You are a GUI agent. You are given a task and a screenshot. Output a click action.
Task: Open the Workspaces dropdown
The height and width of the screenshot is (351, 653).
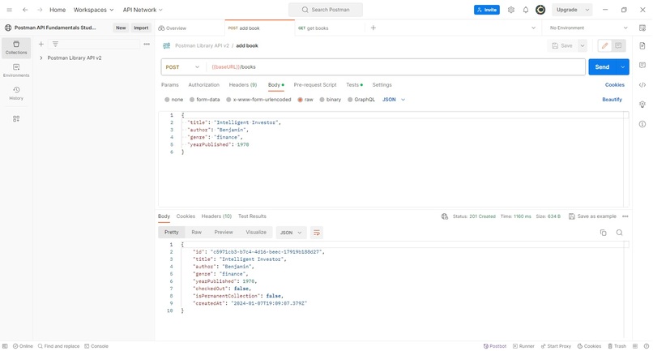click(x=93, y=10)
